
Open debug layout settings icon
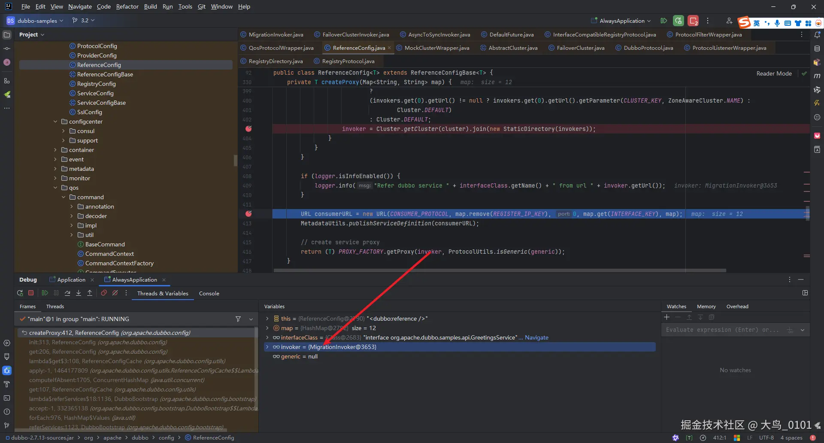(805, 293)
